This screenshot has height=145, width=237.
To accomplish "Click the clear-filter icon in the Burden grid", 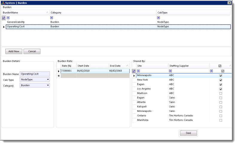I will [x=4, y=18].
